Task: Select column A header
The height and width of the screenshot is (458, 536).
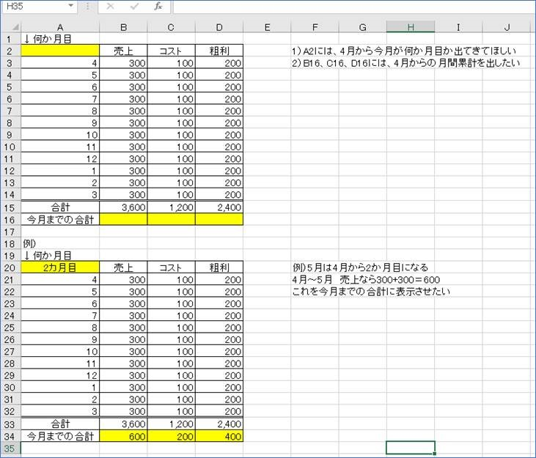Action: (x=60, y=27)
